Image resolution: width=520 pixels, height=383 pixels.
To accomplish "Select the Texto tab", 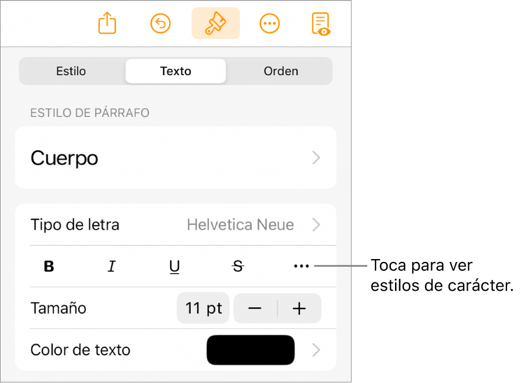I will (175, 71).
